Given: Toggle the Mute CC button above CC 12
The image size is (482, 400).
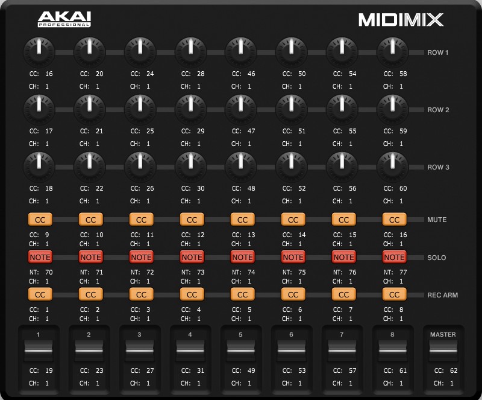Looking at the screenshot, I should [192, 220].
